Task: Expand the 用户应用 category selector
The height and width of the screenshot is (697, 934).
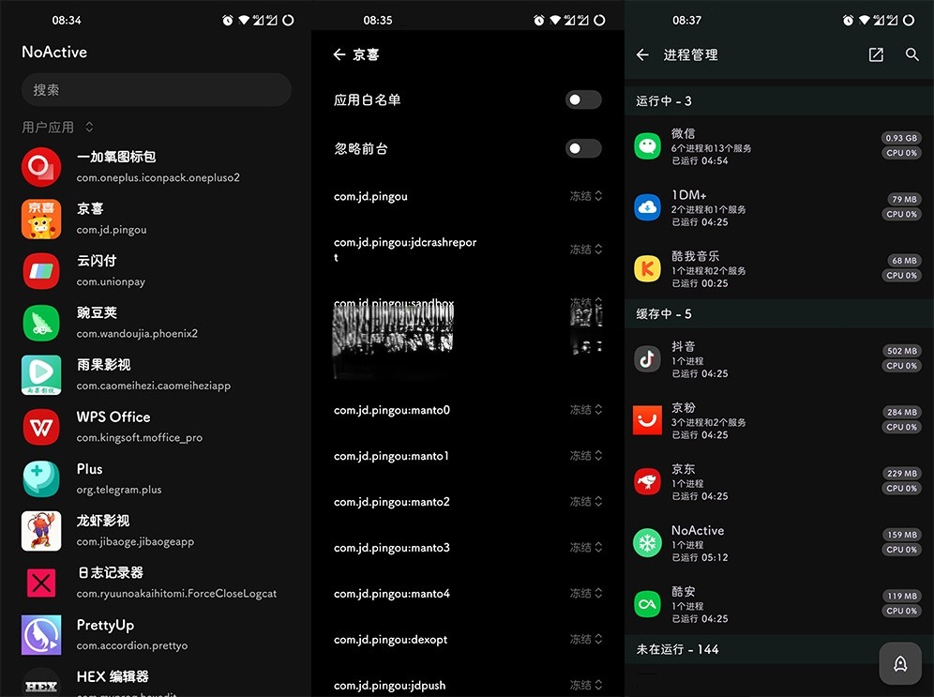Action: [58, 127]
